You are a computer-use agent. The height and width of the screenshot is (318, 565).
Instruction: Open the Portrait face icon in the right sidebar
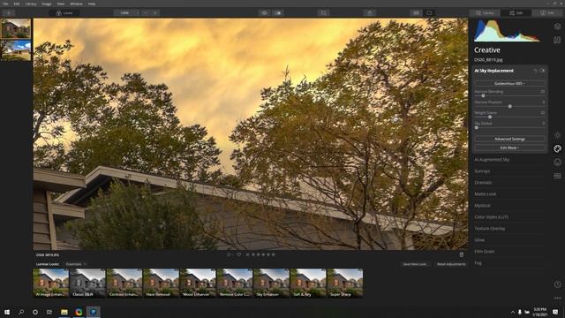557,163
